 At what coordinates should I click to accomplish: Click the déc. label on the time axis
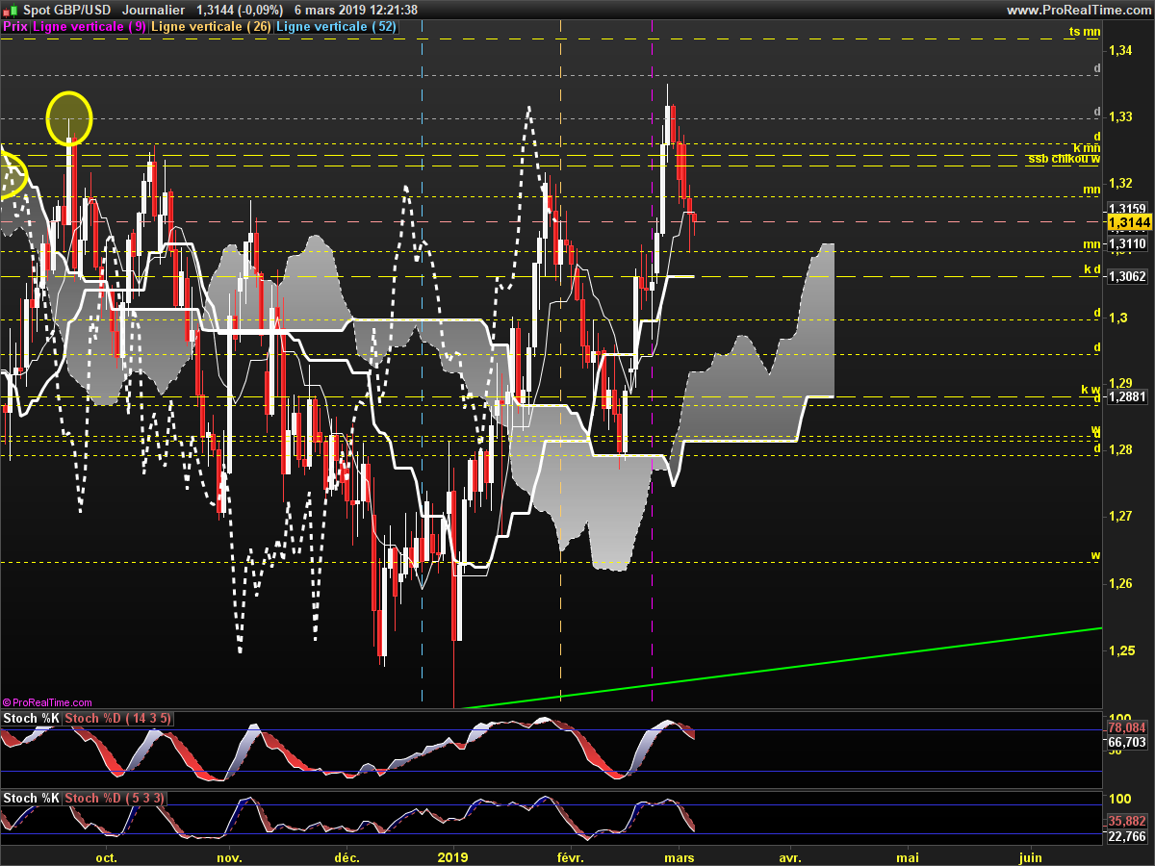click(346, 856)
